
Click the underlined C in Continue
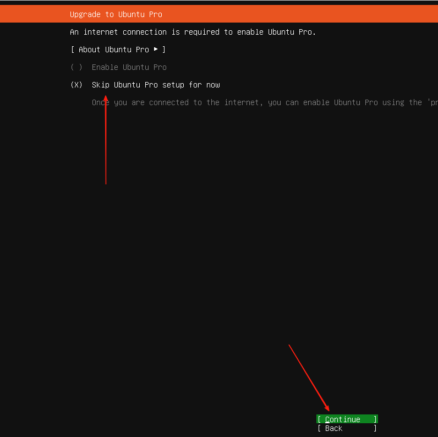(327, 419)
